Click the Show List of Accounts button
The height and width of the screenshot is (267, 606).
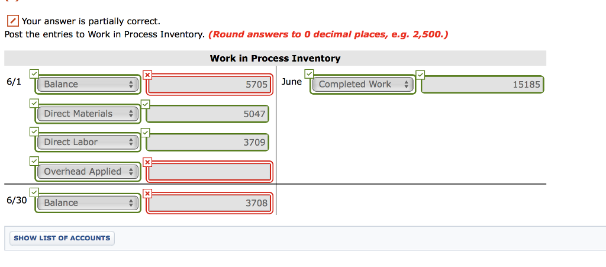point(62,238)
